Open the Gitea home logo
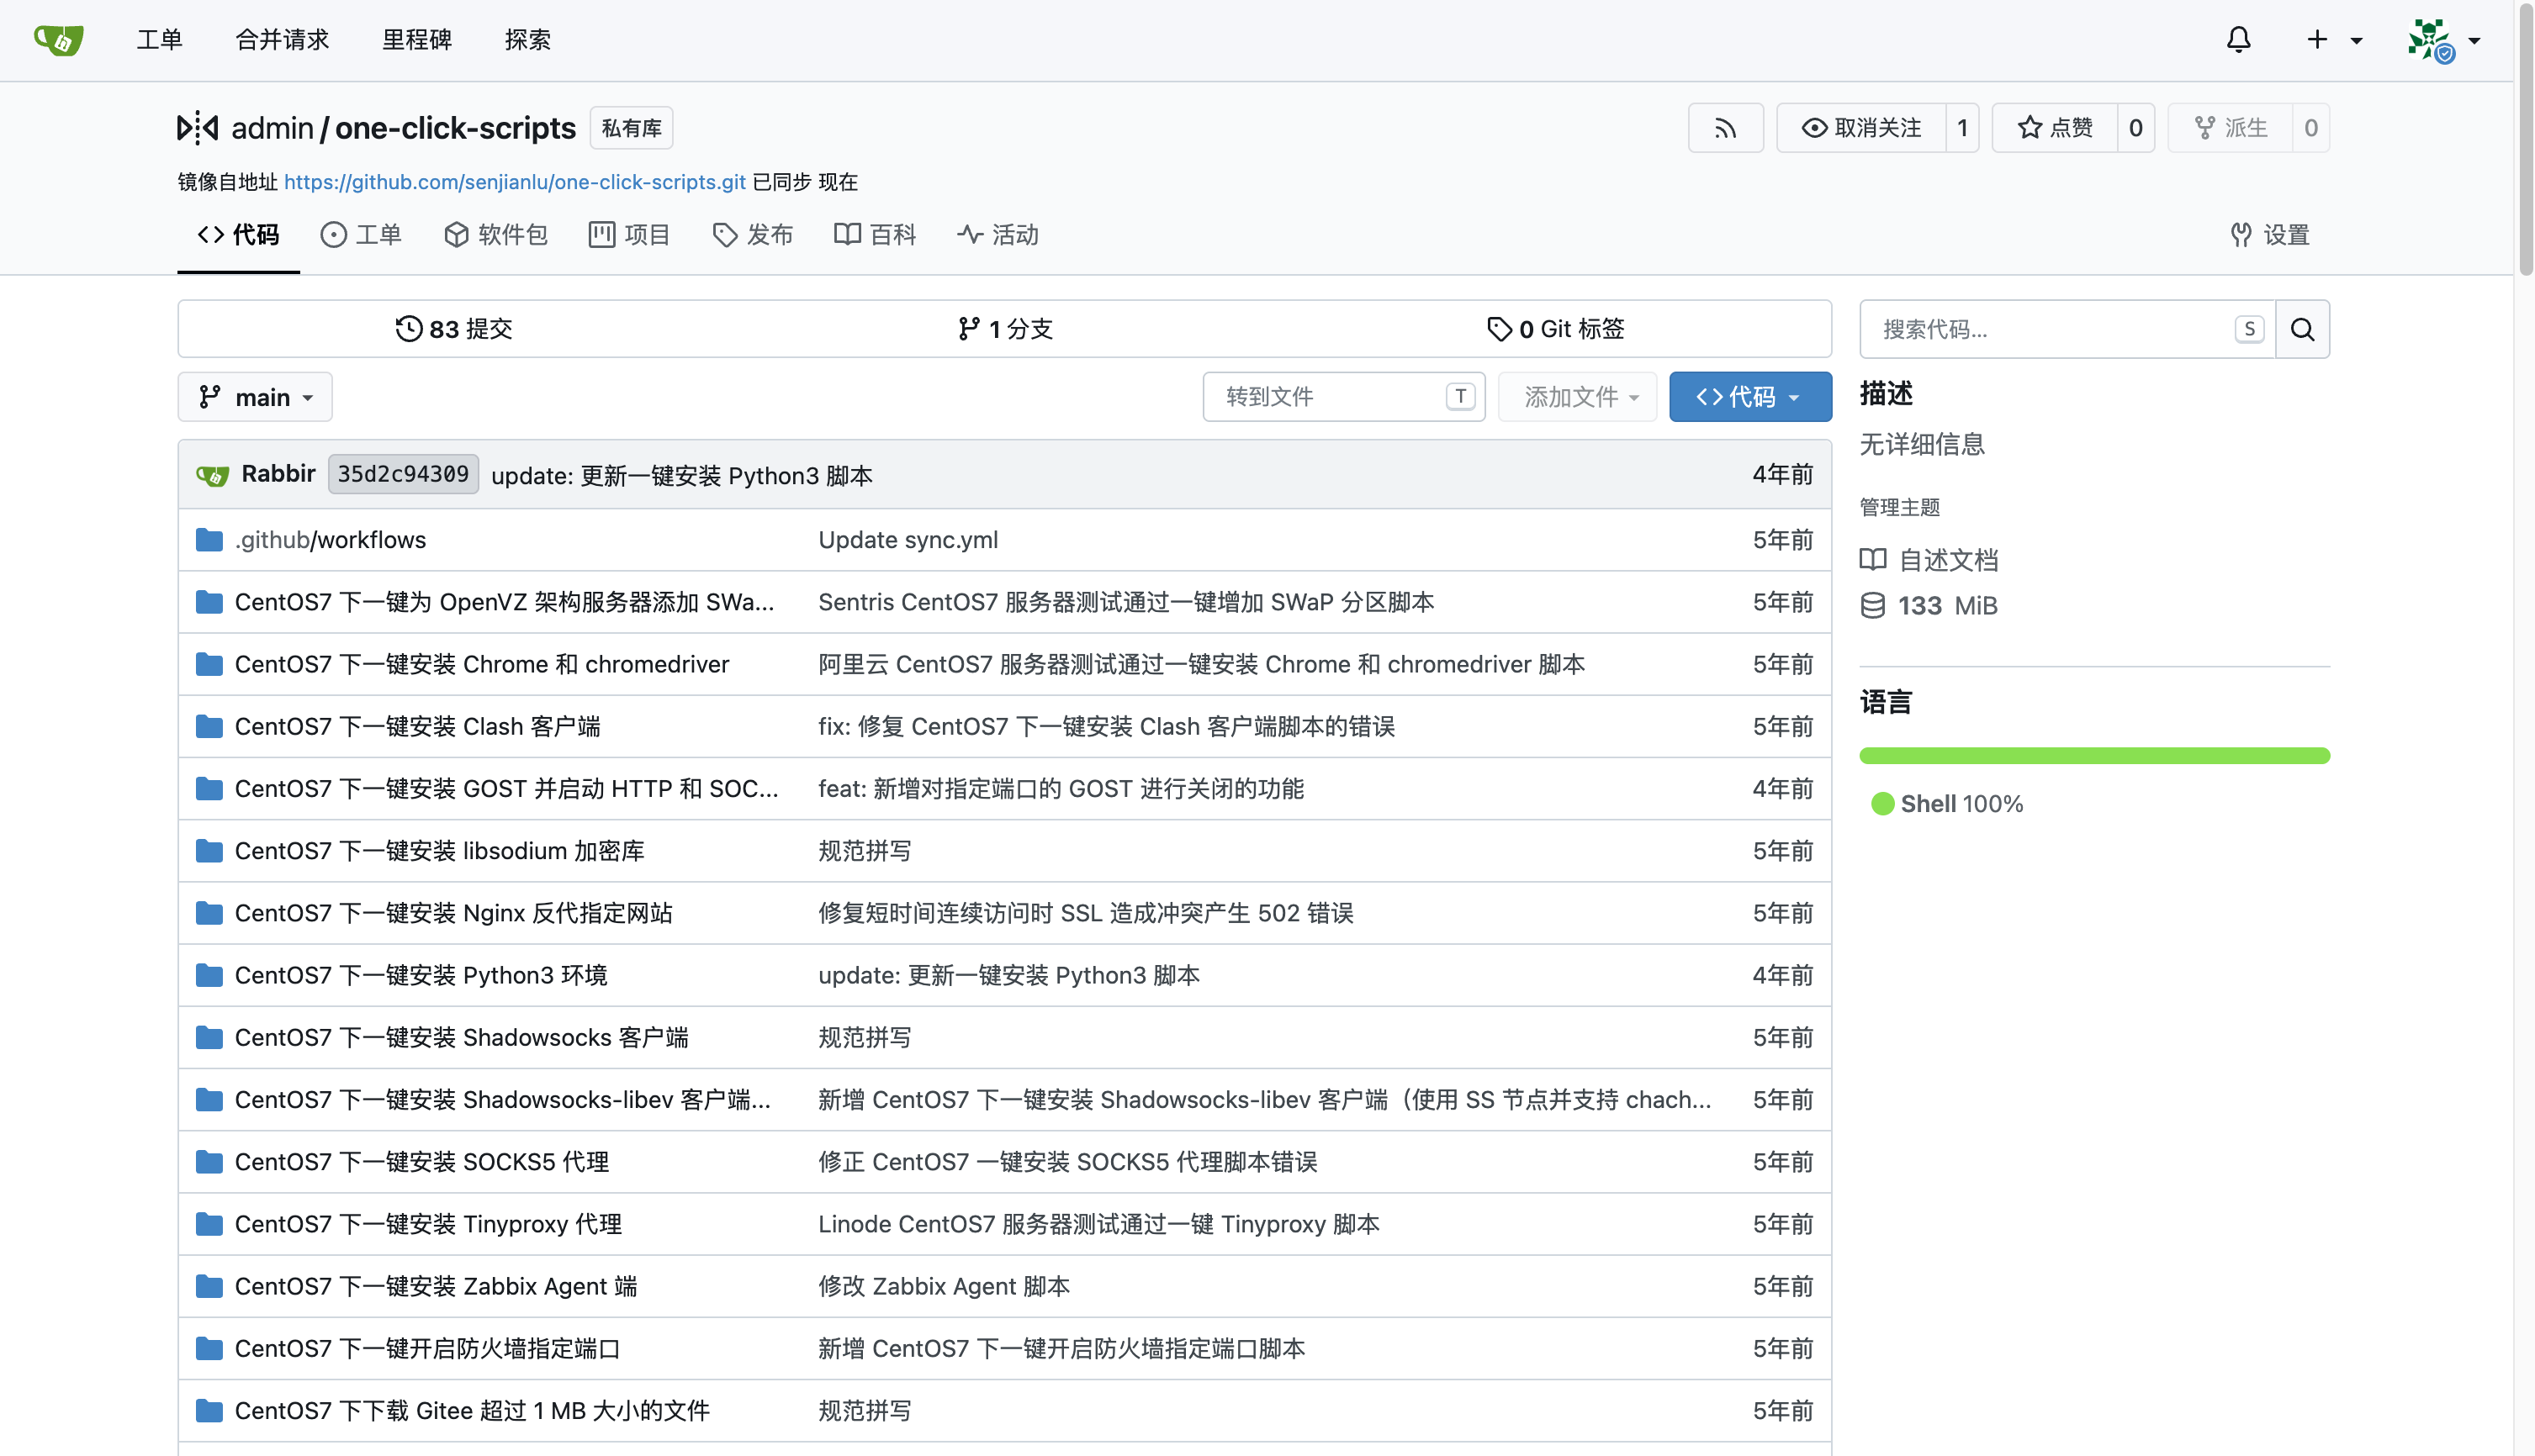2535x1456 pixels. [x=58, y=40]
